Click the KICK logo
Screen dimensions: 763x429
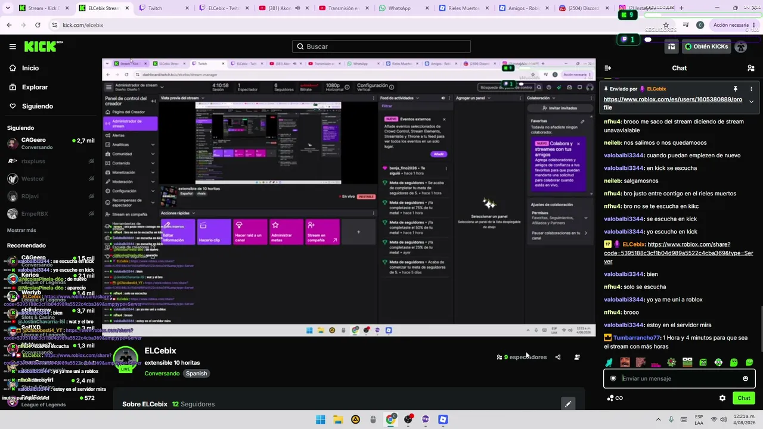tap(44, 46)
